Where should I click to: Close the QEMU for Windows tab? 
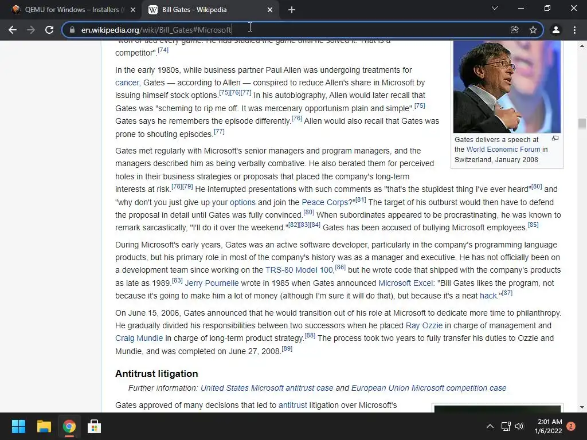pos(133,10)
